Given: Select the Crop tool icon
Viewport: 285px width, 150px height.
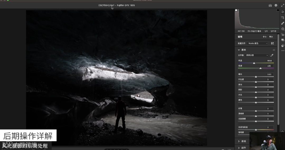Looking at the screenshot, I should click(283, 18).
